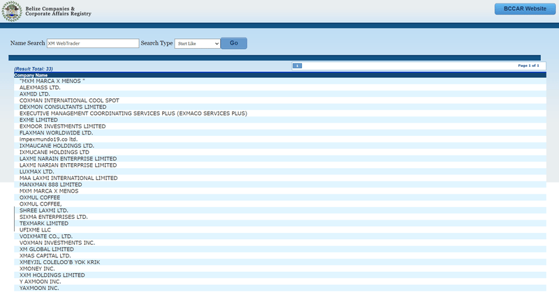Select AXMID LTD. row
Viewport: 559px width, 297px height.
[x=280, y=94]
